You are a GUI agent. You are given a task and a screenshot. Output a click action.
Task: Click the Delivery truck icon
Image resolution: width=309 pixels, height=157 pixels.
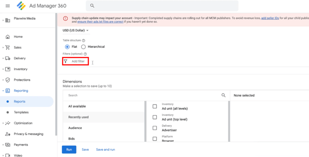(x=7, y=58)
